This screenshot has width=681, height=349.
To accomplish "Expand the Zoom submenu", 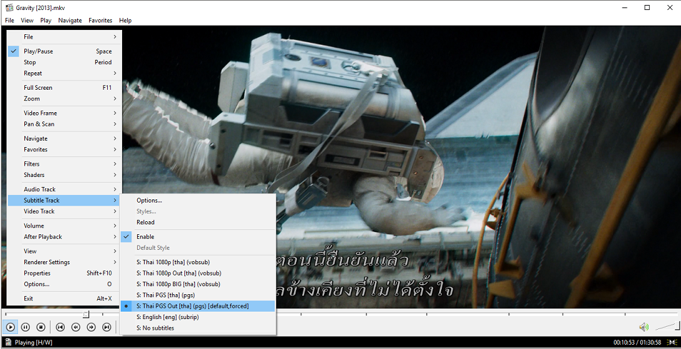I will [x=64, y=98].
